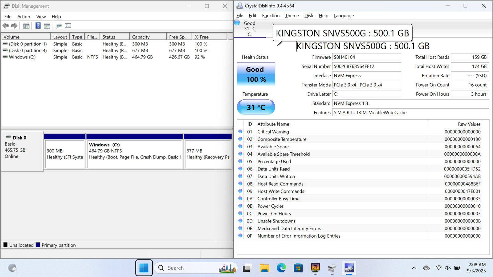493x277 pixels.
Task: Open the Language menu in CrystalDiskInfo
Action: [x=344, y=16]
